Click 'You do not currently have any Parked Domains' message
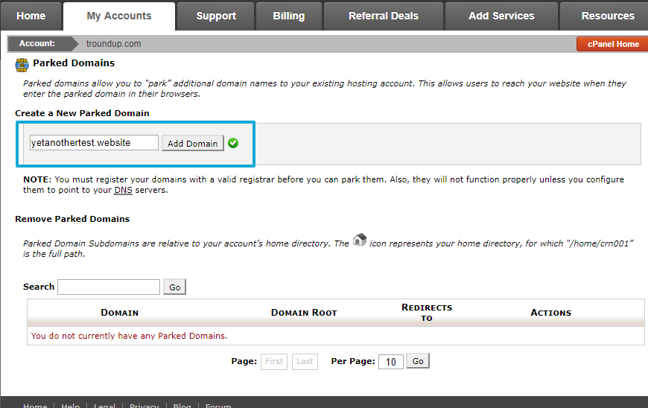This screenshot has width=648, height=408. [129, 336]
